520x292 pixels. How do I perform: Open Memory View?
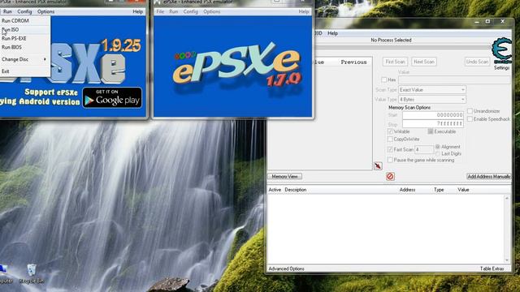click(285, 177)
